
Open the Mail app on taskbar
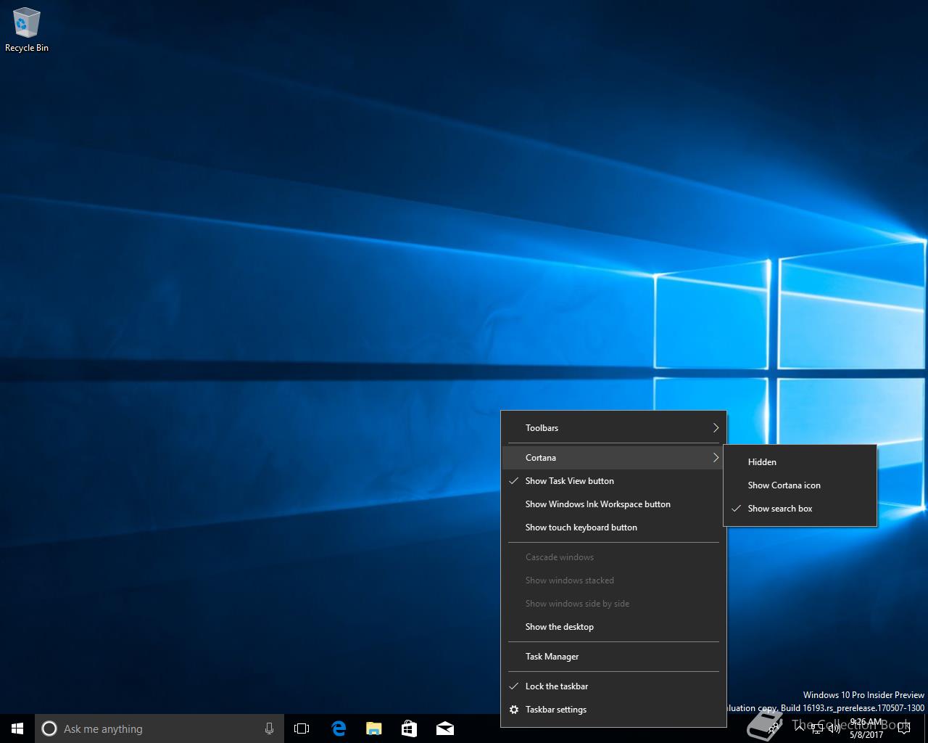click(x=445, y=728)
